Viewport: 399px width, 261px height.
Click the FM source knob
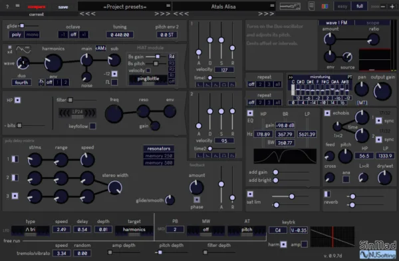347,57
